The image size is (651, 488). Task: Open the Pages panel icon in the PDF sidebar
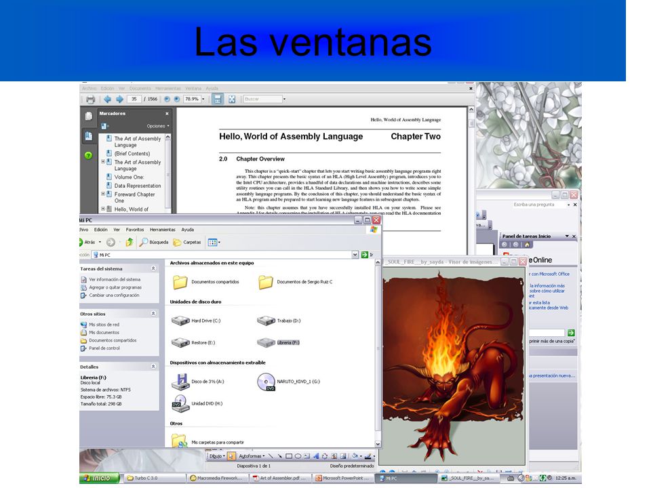click(88, 116)
